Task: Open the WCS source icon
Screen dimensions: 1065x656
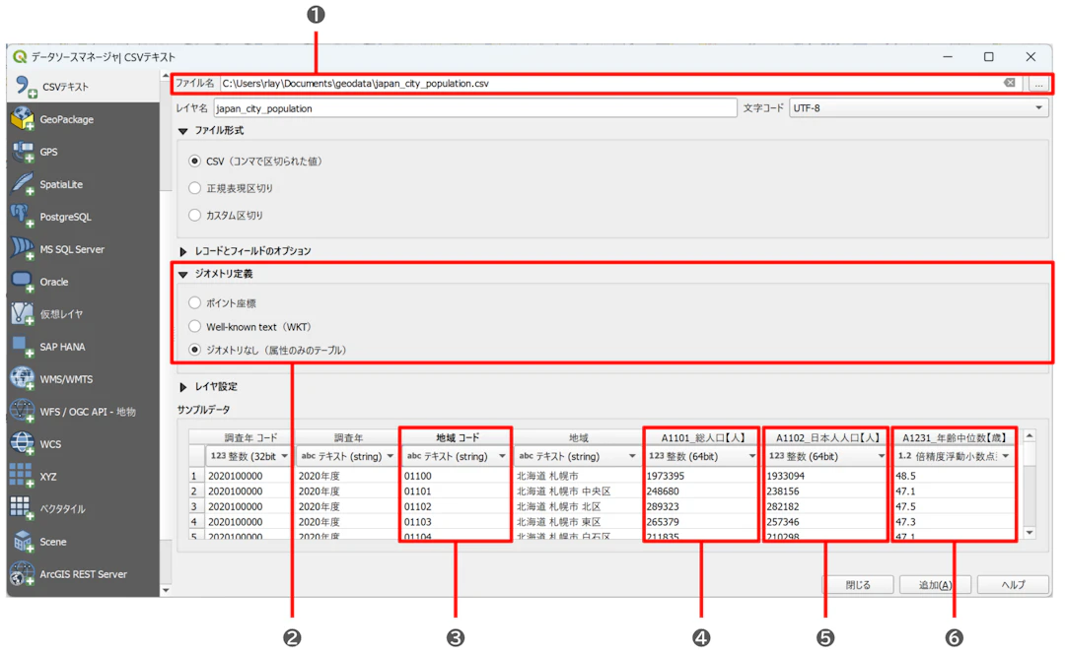Action: [x=23, y=443]
